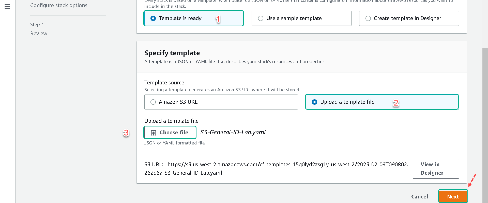Open the hamburger navigation menu

pos(7,7)
